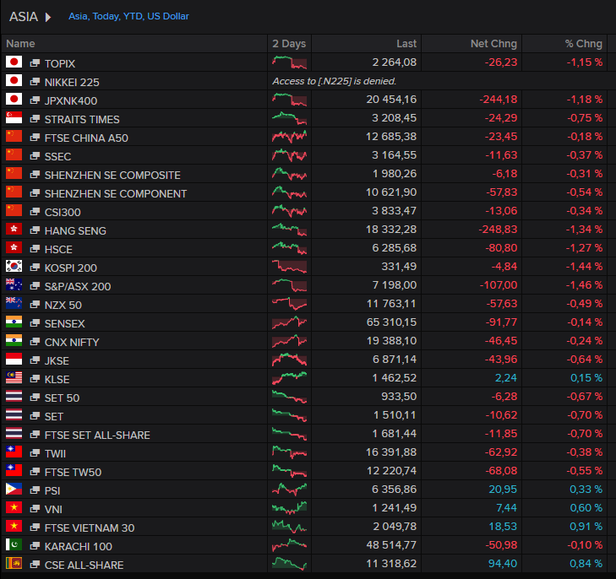This screenshot has width=616, height=579.
Task: Open the TOPIX 2-day sparkline chart
Action: [289, 62]
